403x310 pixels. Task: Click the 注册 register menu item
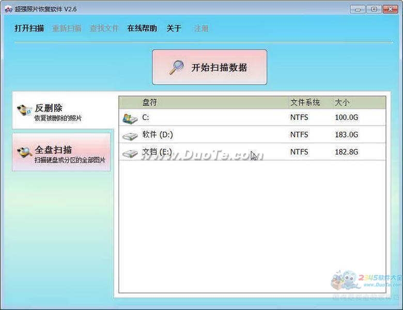201,28
